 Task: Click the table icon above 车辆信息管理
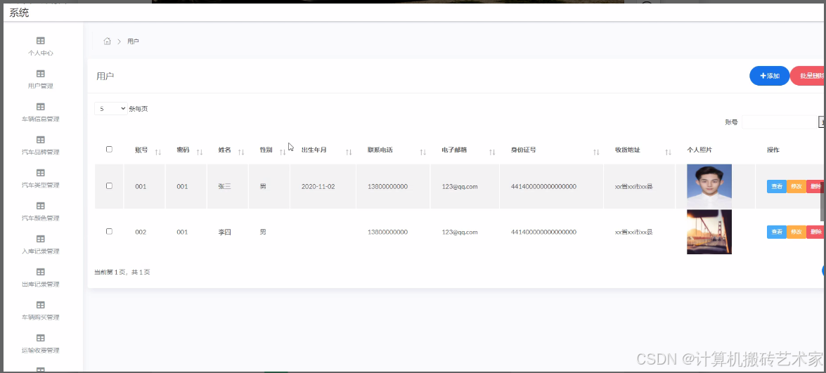41,107
